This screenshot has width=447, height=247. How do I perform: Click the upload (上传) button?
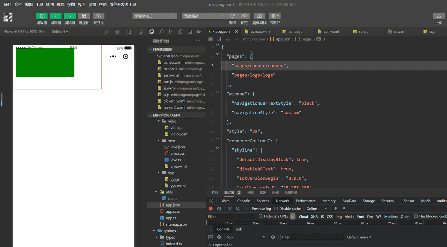click(x=439, y=16)
